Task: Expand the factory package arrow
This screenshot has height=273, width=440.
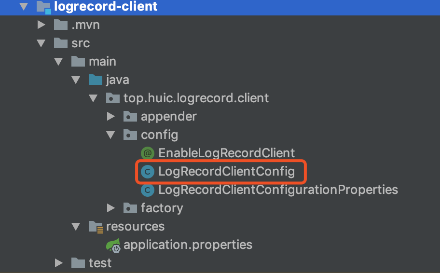Action: pyautogui.click(x=111, y=208)
